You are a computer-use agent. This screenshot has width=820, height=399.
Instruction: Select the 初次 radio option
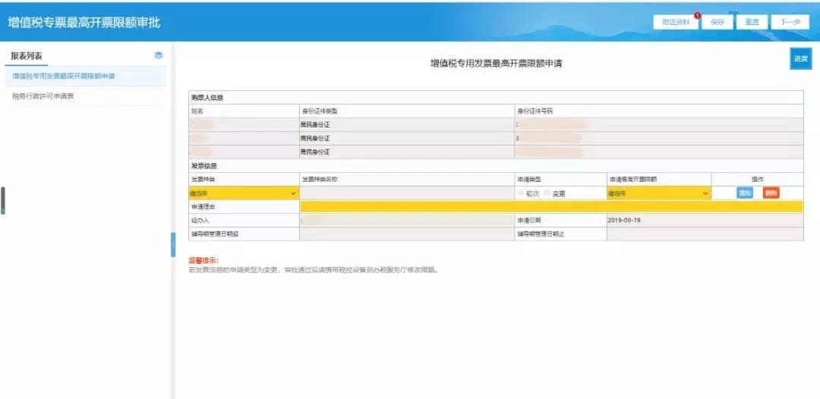pos(521,193)
